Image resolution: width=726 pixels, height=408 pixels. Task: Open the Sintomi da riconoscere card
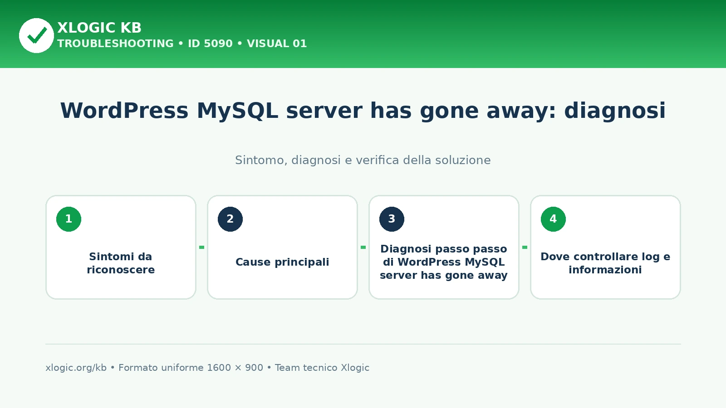point(121,247)
